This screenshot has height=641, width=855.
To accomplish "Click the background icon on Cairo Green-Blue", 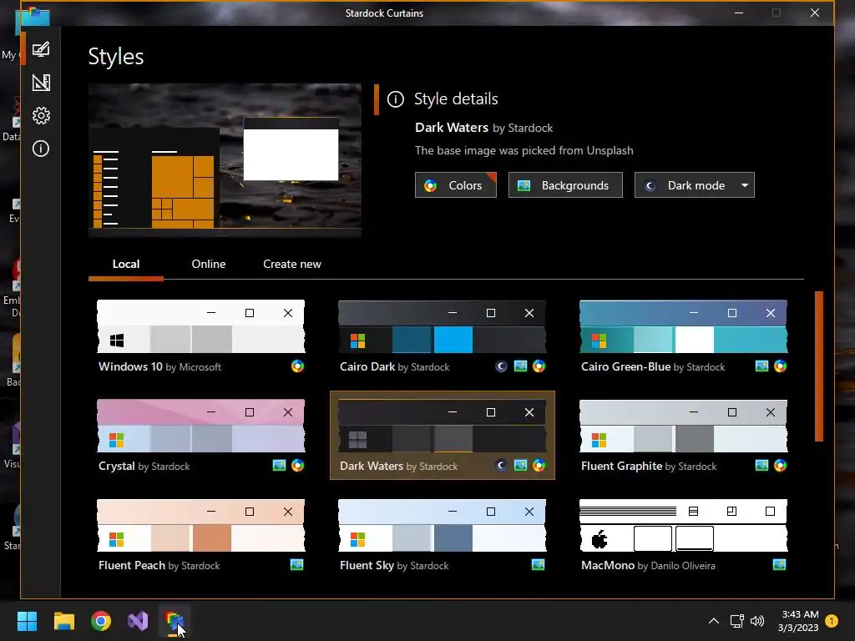I will (761, 366).
